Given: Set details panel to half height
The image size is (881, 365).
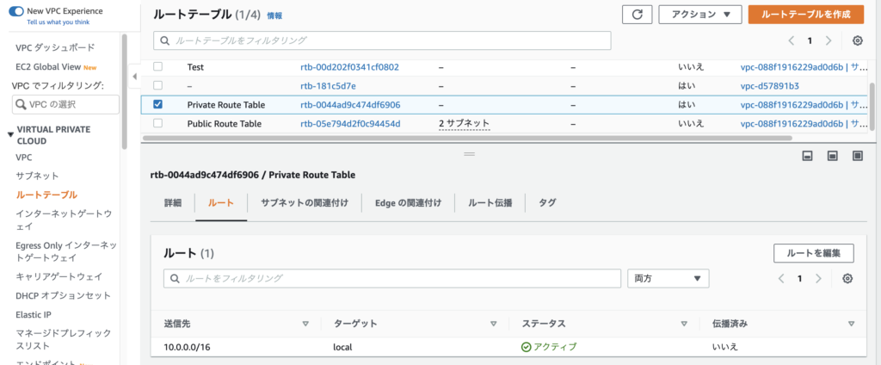Looking at the screenshot, I should (x=833, y=156).
